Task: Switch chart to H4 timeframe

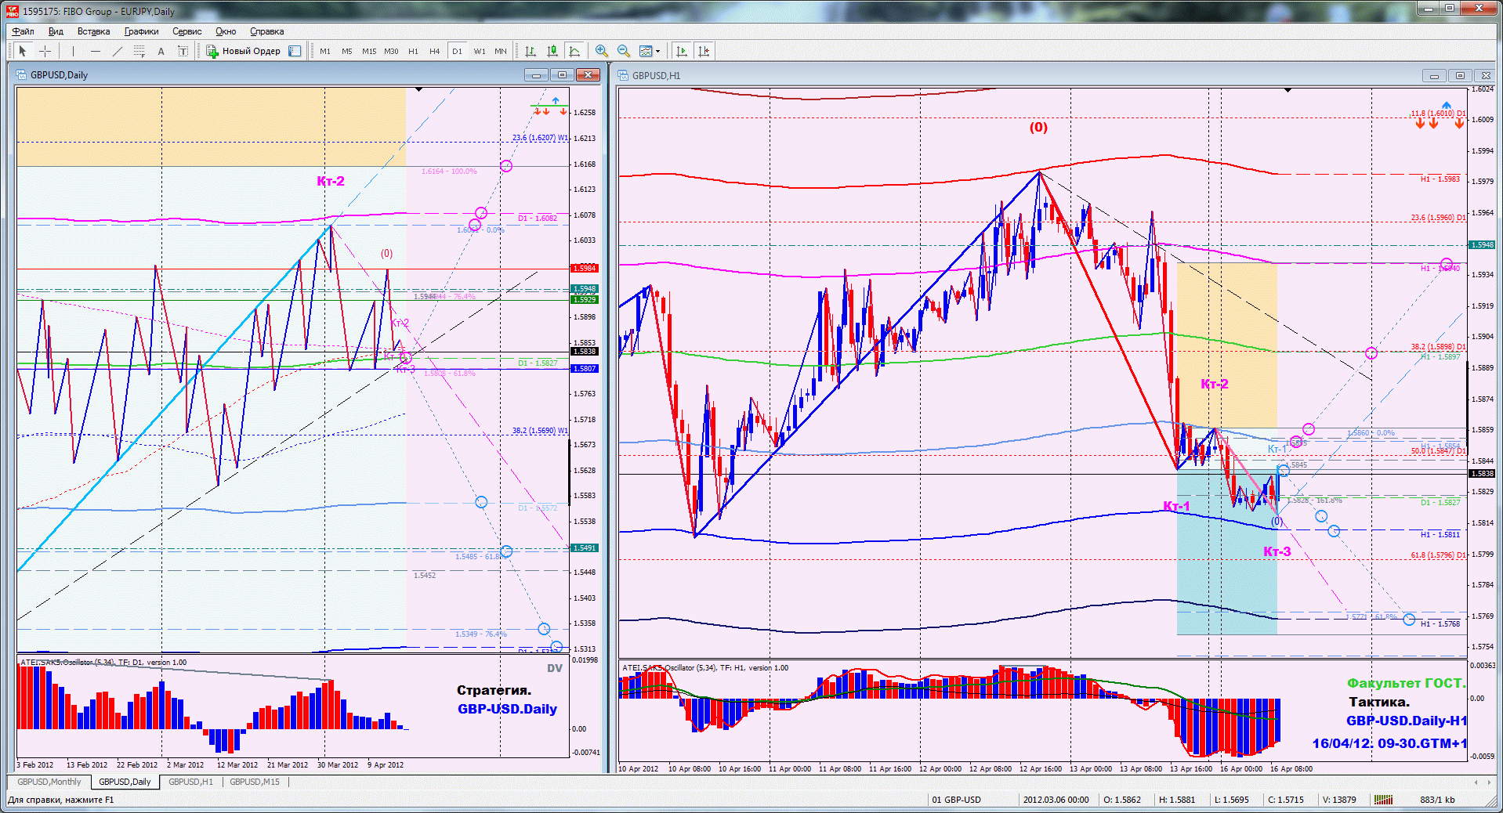Action: click(435, 51)
